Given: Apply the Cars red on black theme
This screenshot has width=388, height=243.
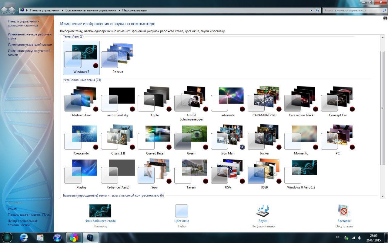Looking at the screenshot, I should coord(301,101).
